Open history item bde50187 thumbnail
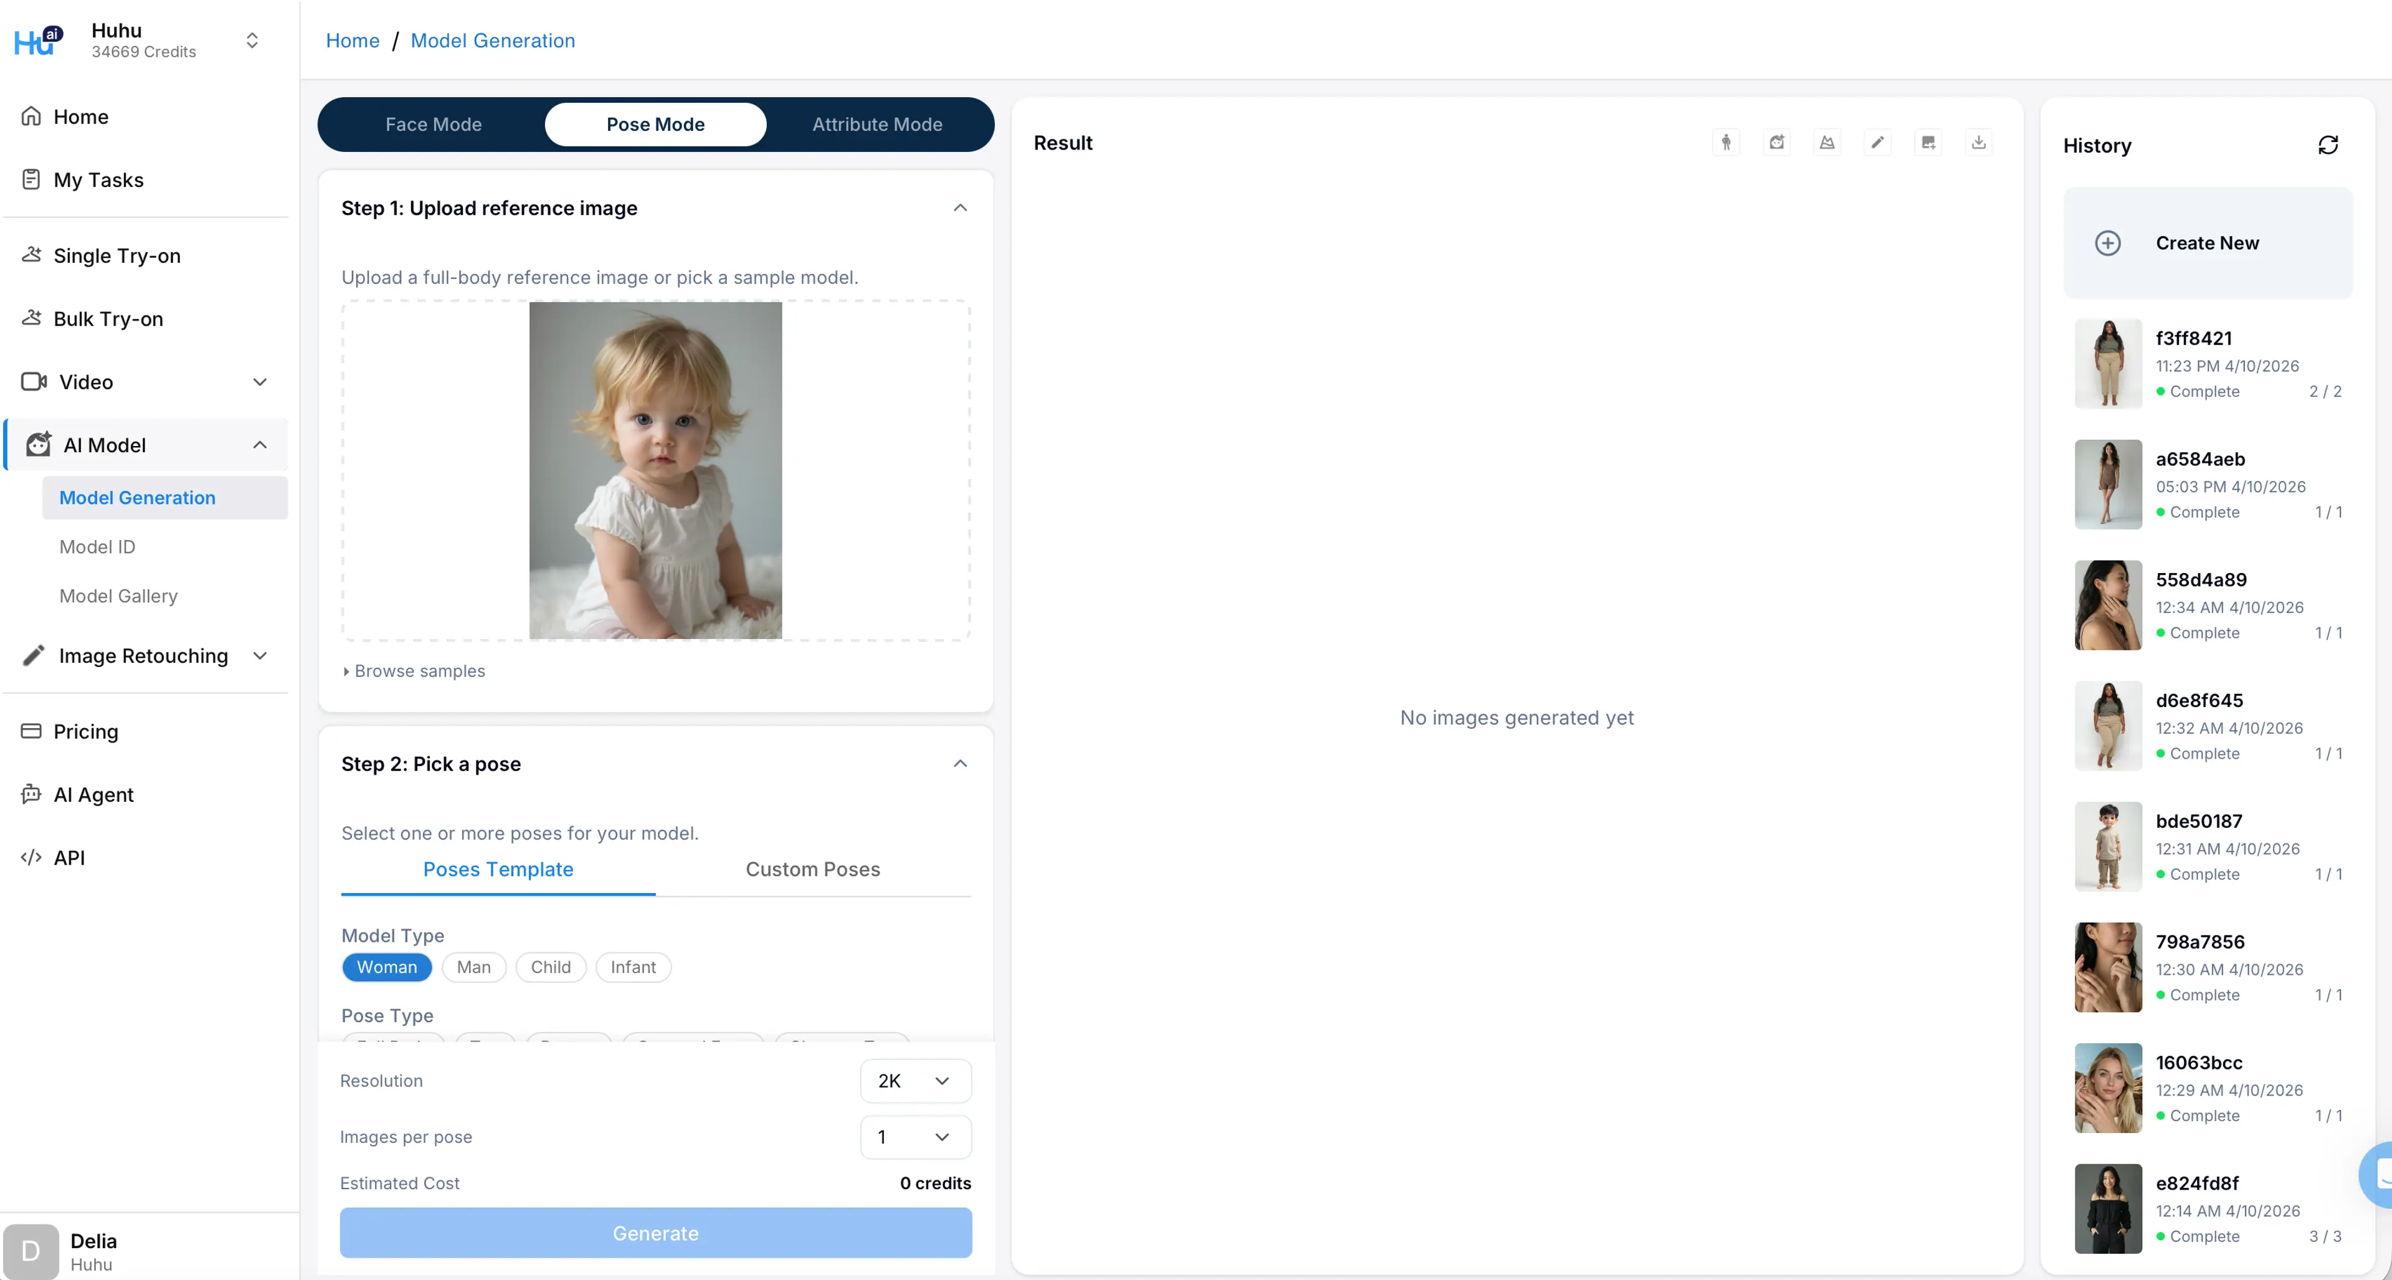The height and width of the screenshot is (1280, 2392). tap(2108, 846)
